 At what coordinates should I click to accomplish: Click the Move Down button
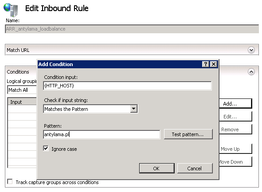(x=235, y=161)
